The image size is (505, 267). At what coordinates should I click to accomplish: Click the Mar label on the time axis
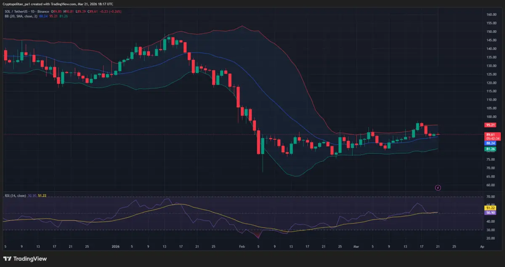coord(356,246)
